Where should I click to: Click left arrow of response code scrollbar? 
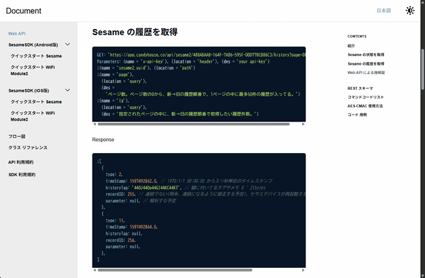[94, 270]
